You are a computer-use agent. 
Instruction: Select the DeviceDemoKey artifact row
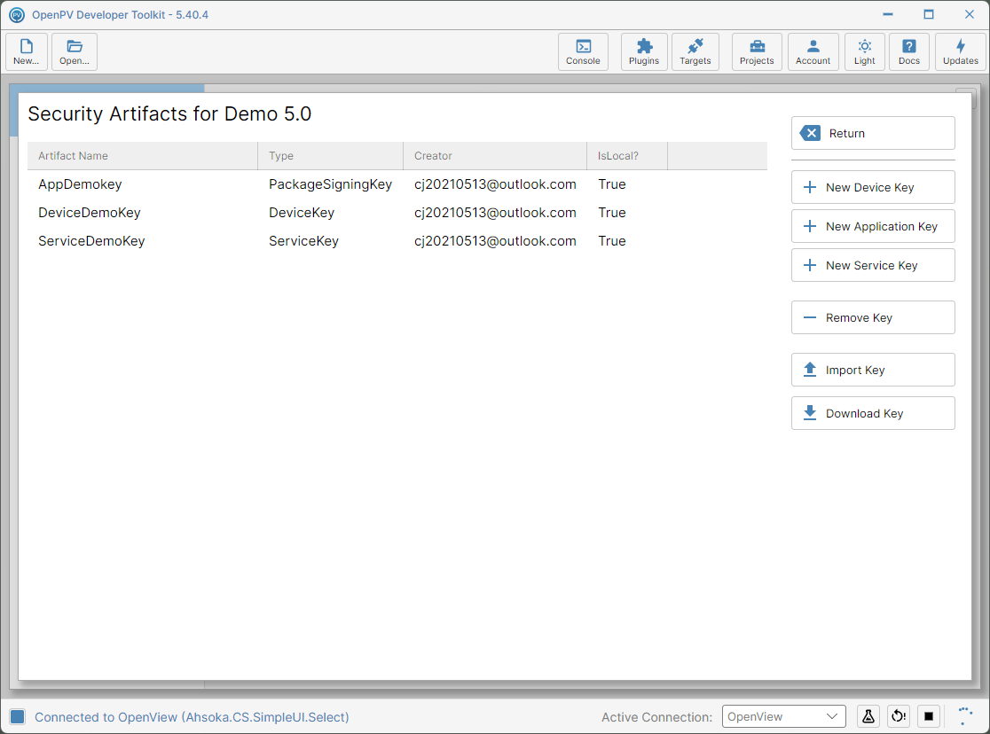(397, 213)
